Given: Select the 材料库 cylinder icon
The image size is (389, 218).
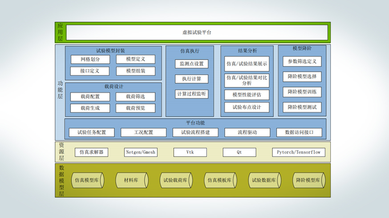Looking at the screenshot, I should 132,180.
